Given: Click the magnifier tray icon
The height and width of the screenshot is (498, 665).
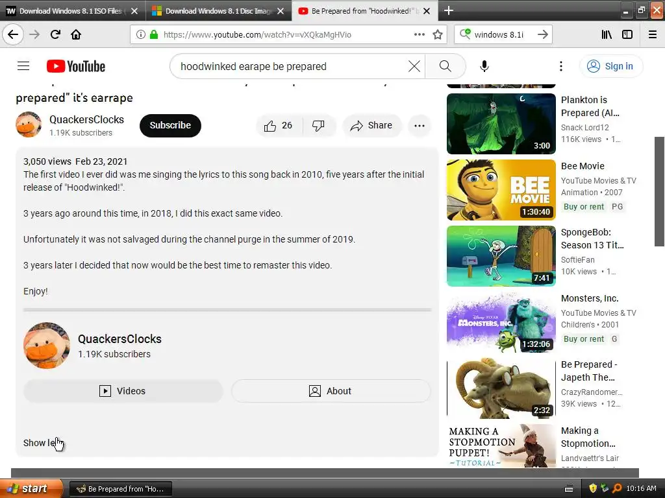Looking at the screenshot, I should 617,489.
